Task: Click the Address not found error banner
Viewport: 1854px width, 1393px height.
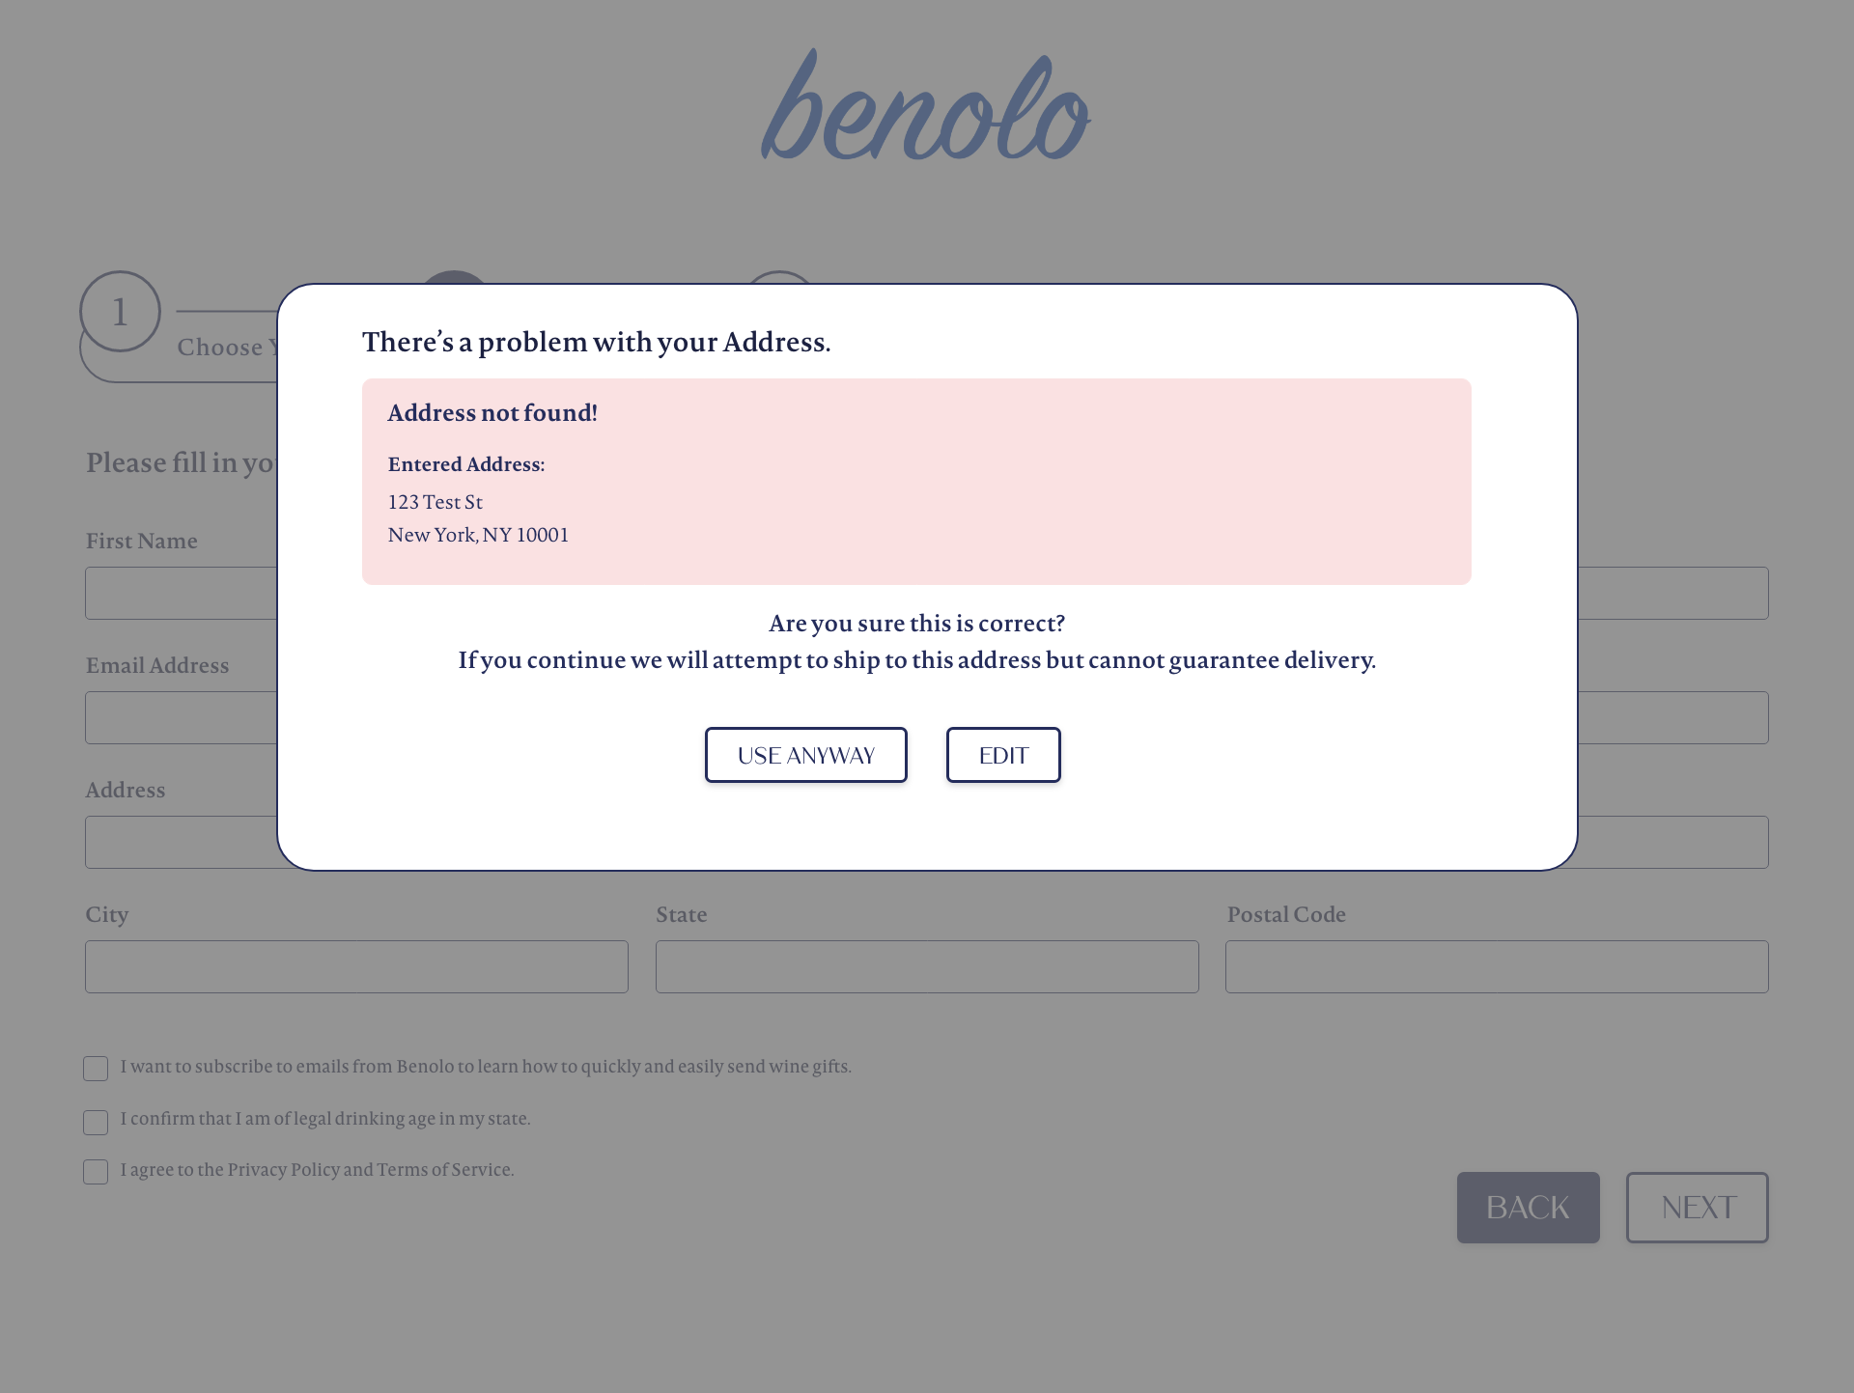Action: click(x=916, y=481)
